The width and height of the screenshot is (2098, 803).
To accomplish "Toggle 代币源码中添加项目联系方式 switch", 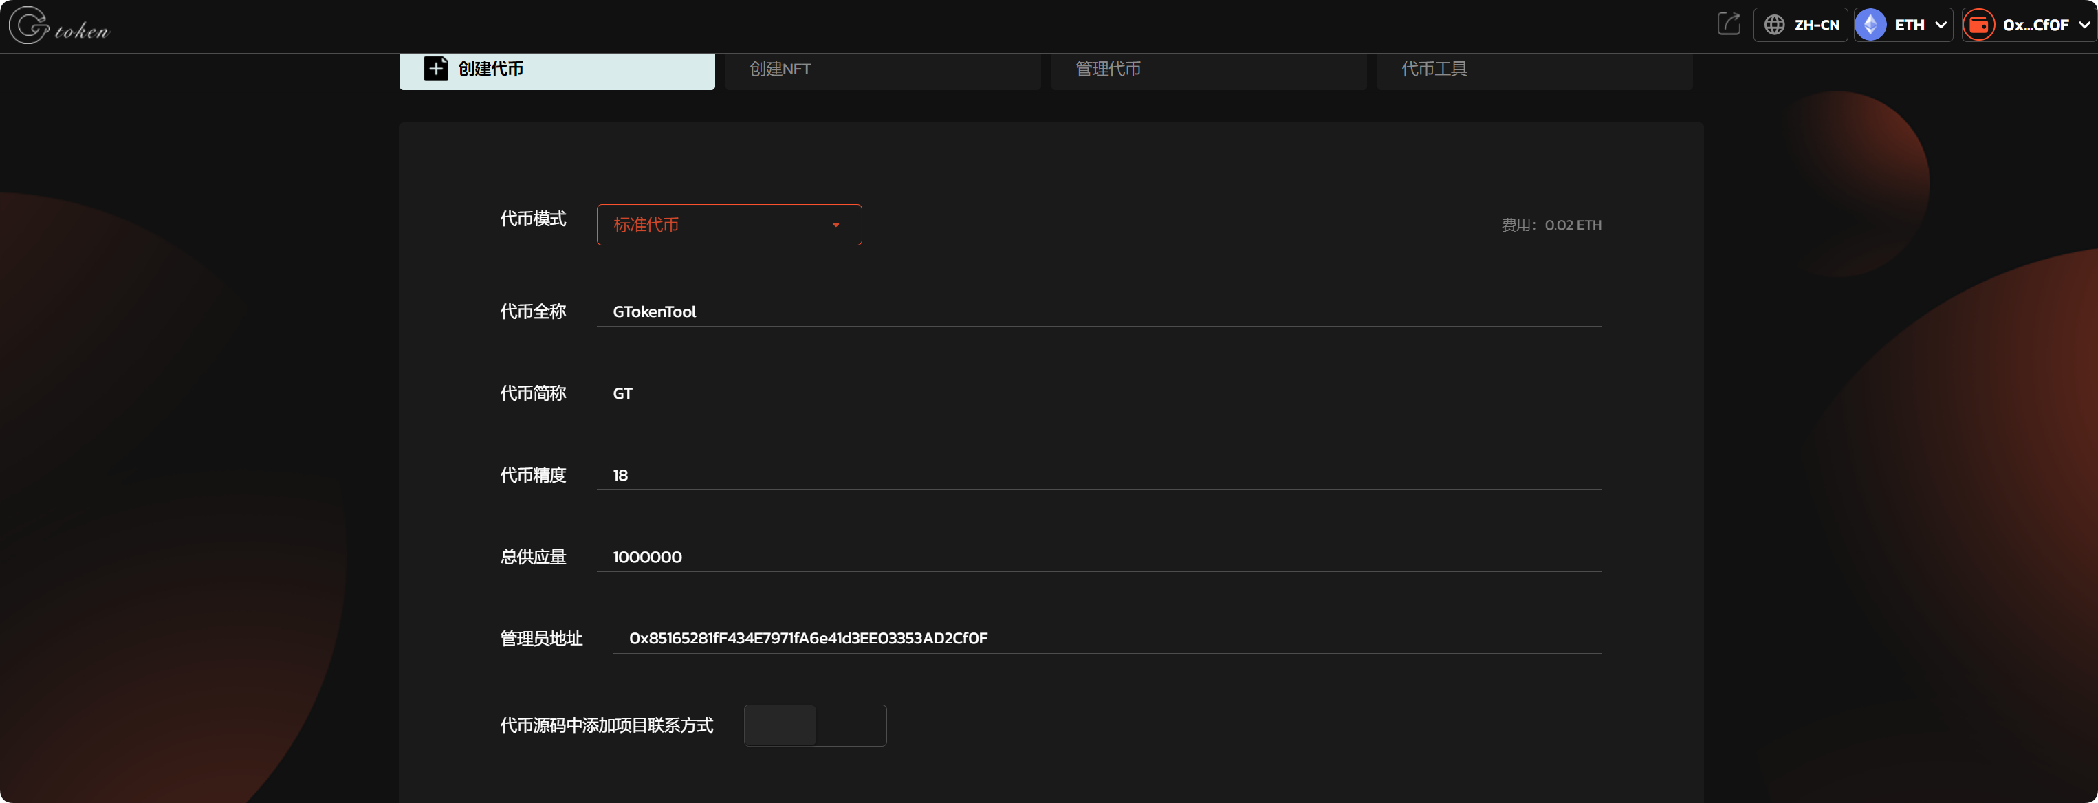I will coord(814,725).
